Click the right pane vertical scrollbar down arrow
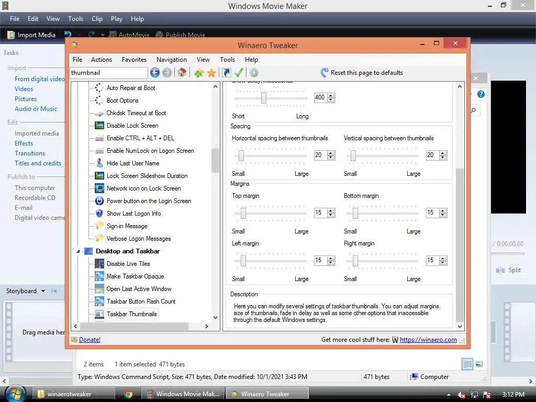Image resolution: width=536 pixels, height=402 pixels. pos(460,326)
